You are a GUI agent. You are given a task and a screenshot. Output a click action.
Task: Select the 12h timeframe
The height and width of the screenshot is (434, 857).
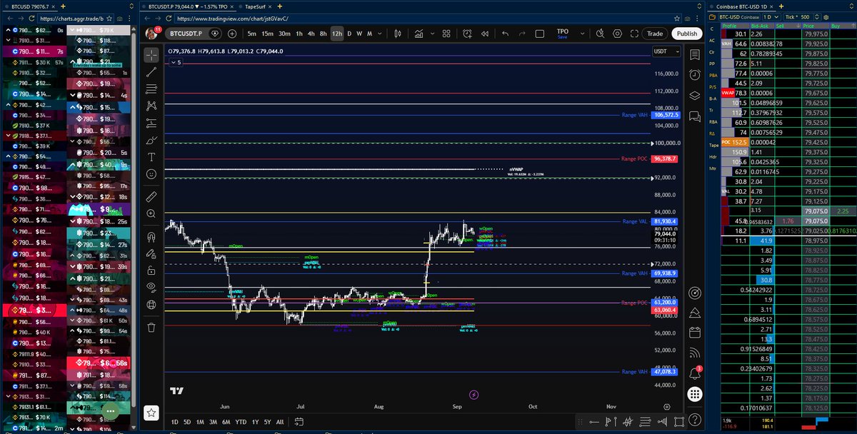(337, 34)
